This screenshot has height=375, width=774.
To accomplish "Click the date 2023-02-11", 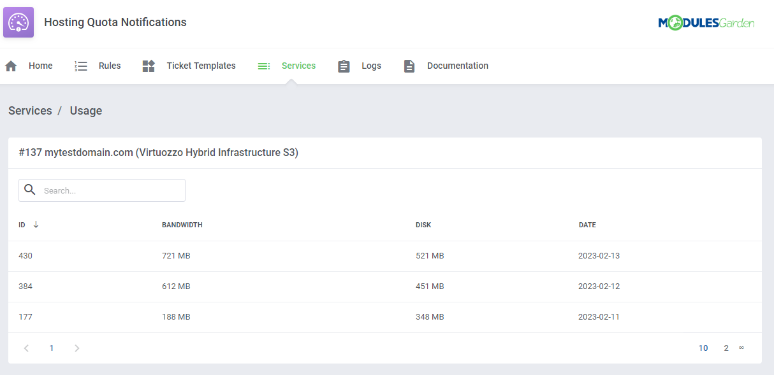I will point(599,317).
